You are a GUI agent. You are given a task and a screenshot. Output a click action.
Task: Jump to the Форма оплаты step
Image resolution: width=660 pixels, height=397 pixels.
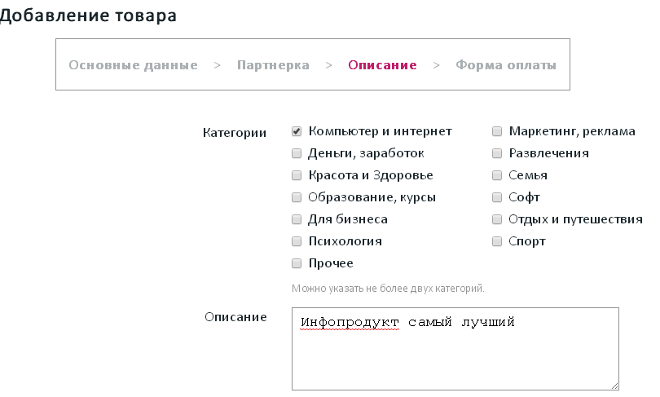pyautogui.click(x=506, y=65)
